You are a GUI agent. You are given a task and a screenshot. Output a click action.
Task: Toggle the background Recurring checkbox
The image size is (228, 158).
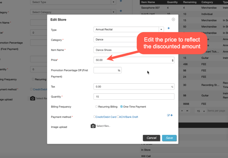[x=33, y=79]
